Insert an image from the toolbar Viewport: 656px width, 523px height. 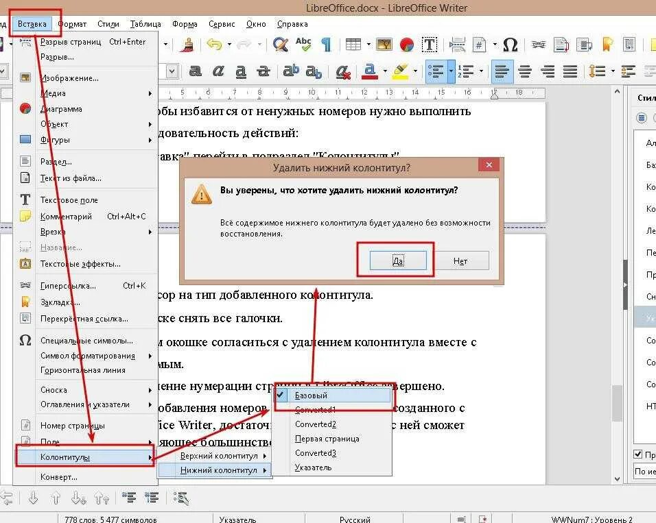(x=384, y=45)
